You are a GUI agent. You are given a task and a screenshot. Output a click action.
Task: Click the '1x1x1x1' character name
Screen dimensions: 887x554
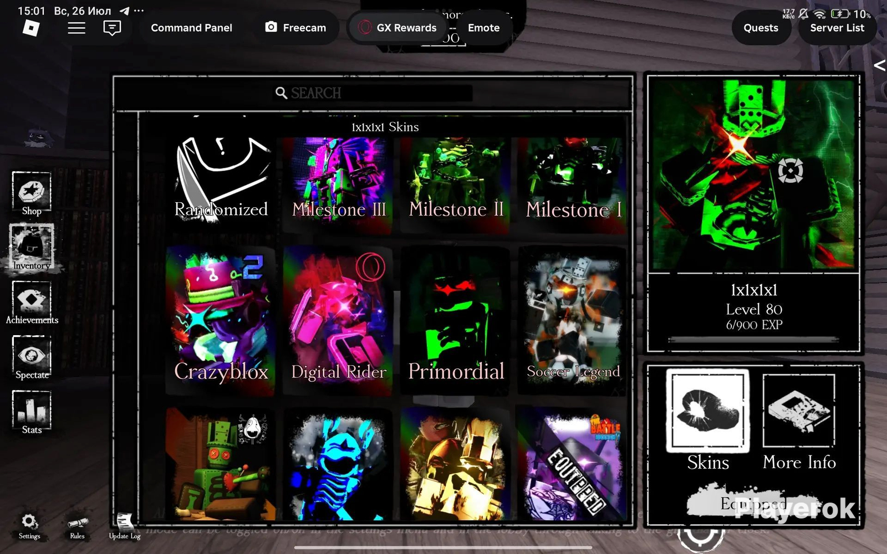pyautogui.click(x=754, y=290)
